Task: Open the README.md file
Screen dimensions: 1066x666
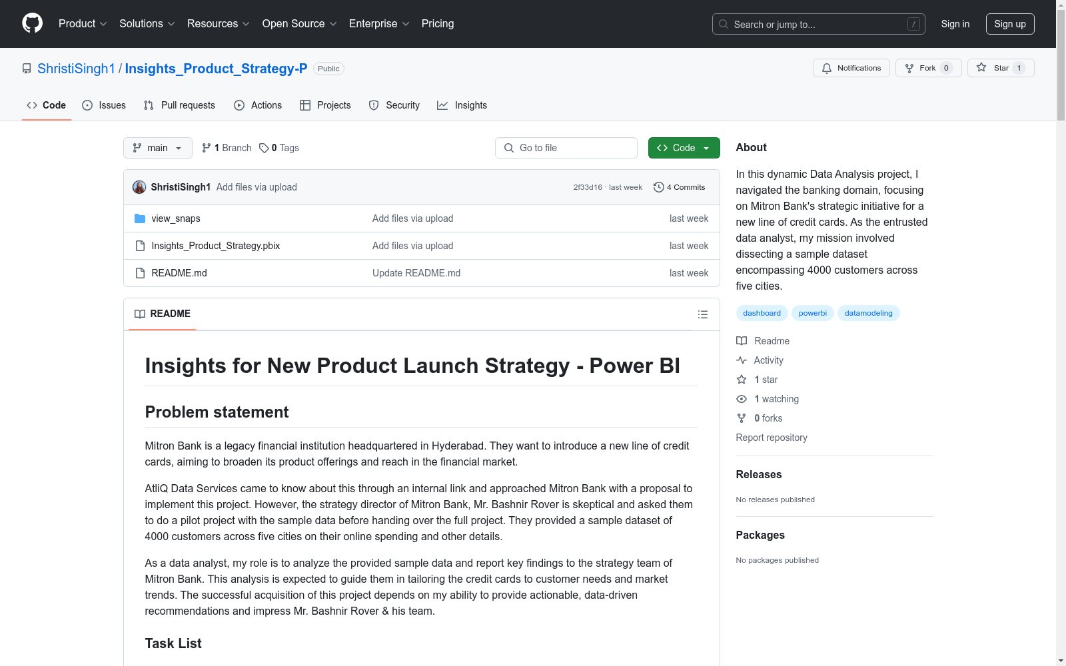Action: tap(179, 273)
